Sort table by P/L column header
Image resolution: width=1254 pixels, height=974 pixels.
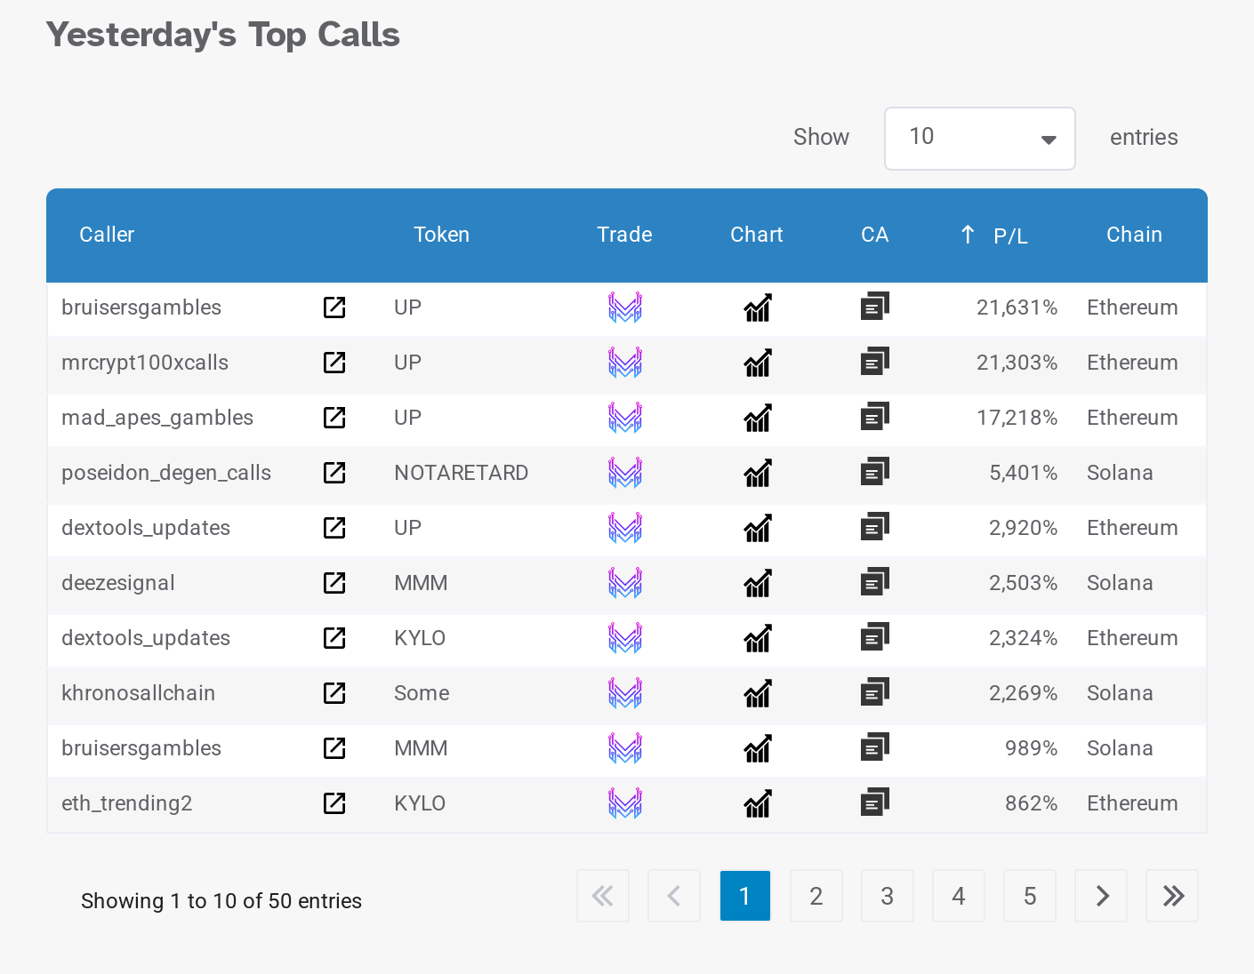(1010, 236)
